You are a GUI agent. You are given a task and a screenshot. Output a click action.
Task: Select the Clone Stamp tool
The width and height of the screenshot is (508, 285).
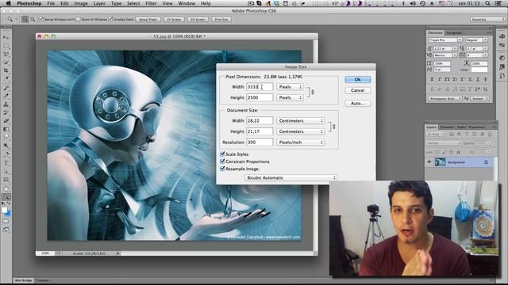[6, 104]
